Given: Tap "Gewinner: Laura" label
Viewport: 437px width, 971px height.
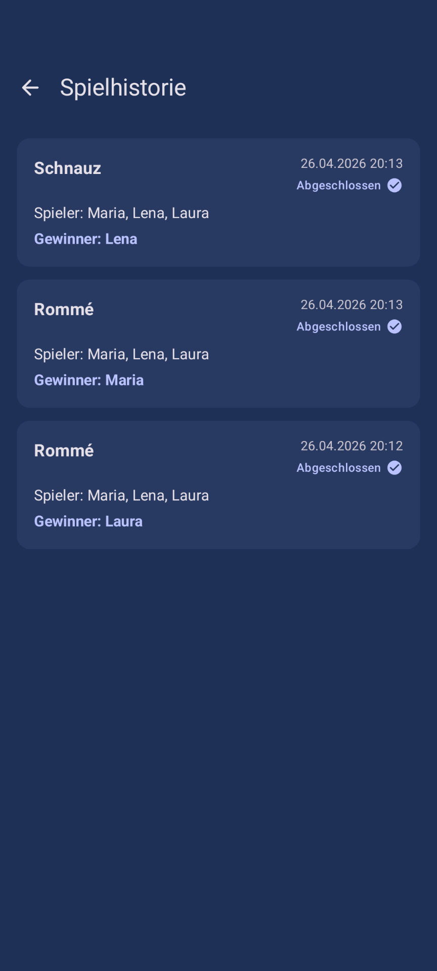Looking at the screenshot, I should [x=88, y=521].
